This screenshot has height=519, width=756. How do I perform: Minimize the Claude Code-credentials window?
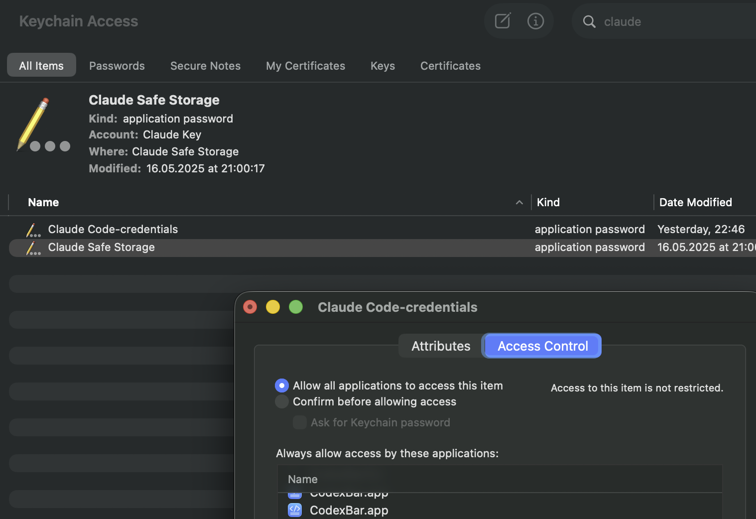click(273, 307)
